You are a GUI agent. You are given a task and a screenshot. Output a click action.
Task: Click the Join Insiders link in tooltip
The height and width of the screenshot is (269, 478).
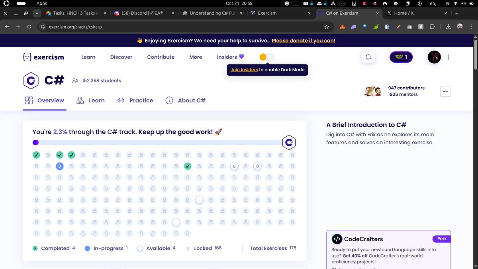point(244,70)
